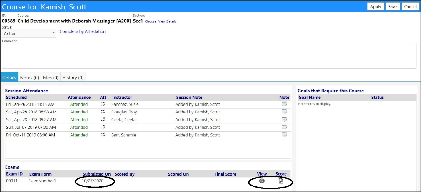Open note for Douglas, Troy session
Screen dimensions: 421x192
(x=284, y=112)
